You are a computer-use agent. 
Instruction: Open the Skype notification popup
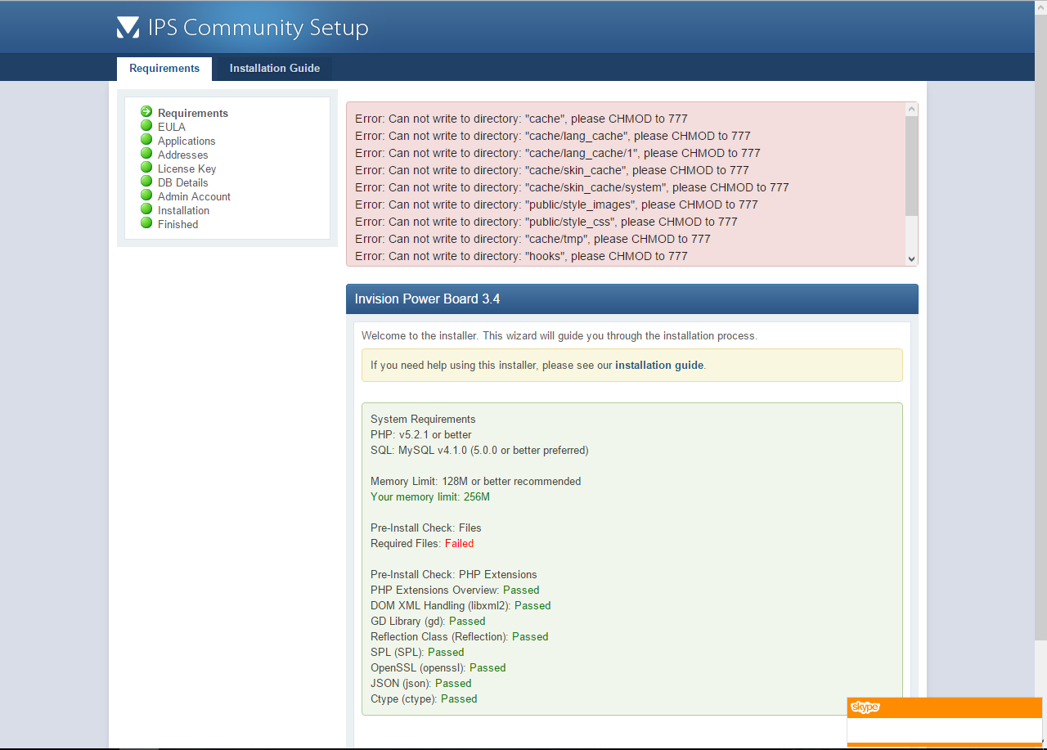945,721
